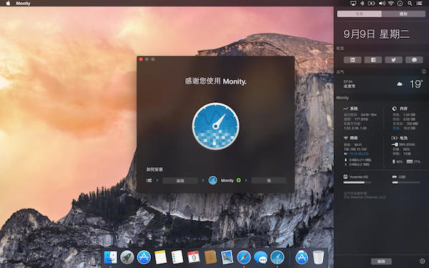
Task: Click the 编辑 button at bottom of Notification Center
Action: [381, 261]
